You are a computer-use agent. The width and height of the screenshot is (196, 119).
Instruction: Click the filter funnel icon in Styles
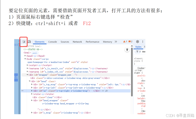click(x=137, y=52)
